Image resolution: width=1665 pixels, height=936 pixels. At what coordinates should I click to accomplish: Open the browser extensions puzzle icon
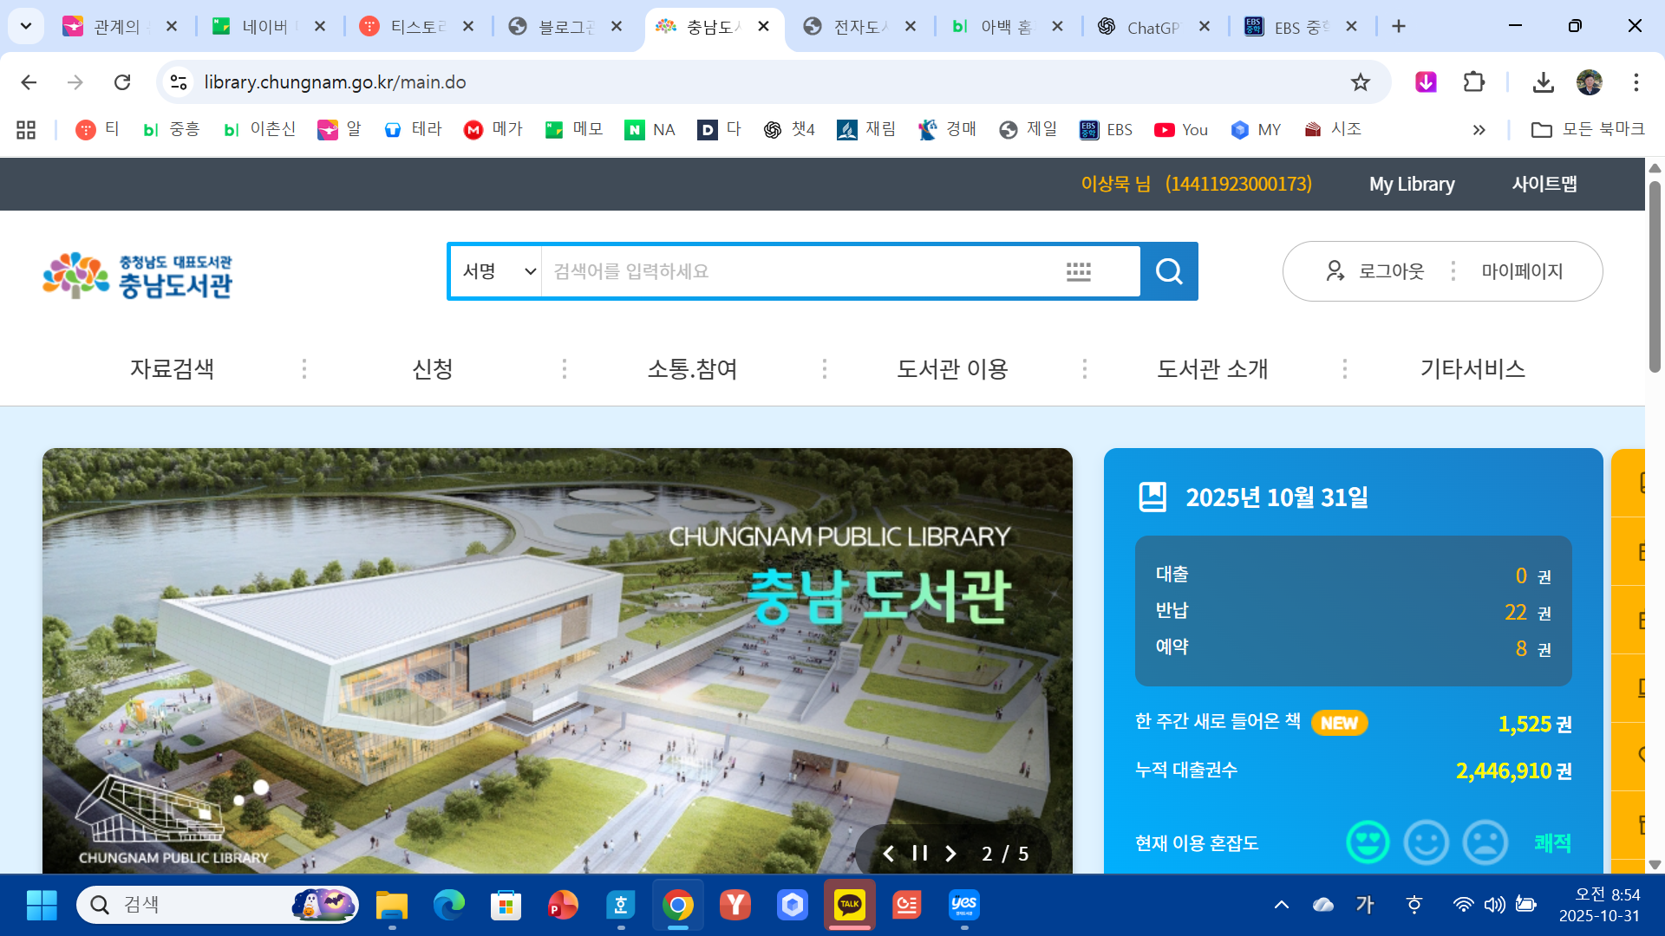click(1473, 82)
